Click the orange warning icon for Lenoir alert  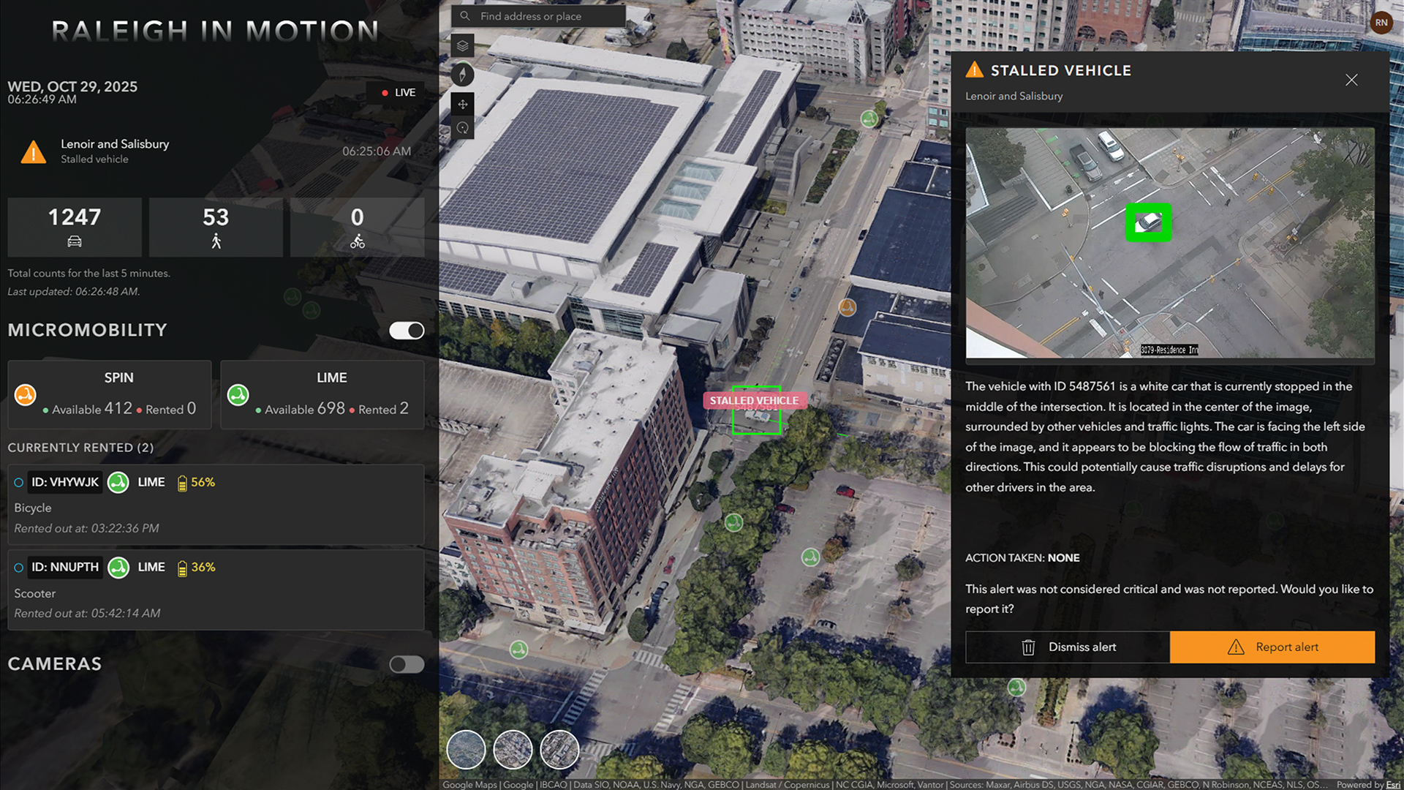point(34,151)
